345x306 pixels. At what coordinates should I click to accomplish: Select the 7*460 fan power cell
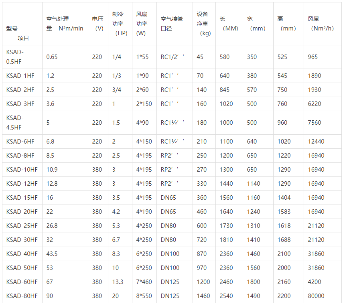click(x=144, y=282)
